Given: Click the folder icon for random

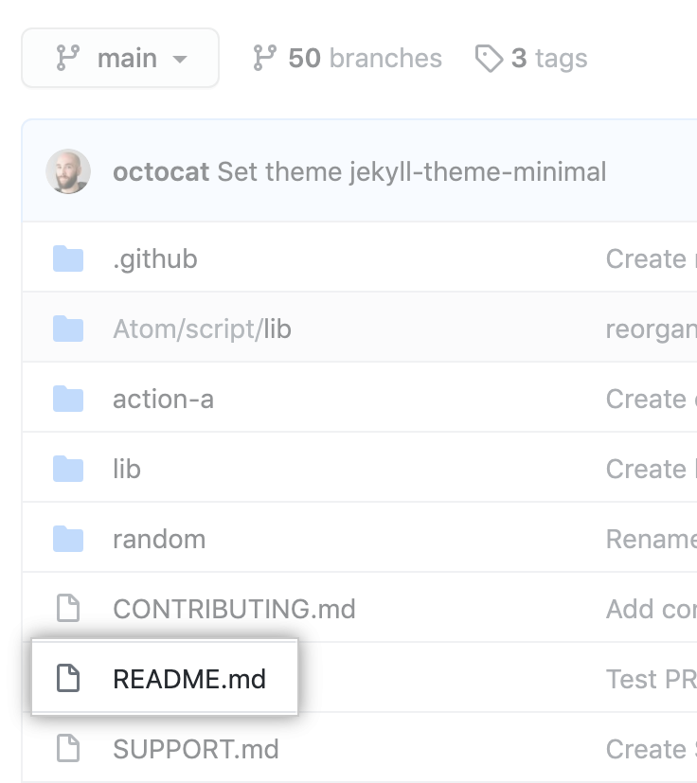Looking at the screenshot, I should point(68,538).
